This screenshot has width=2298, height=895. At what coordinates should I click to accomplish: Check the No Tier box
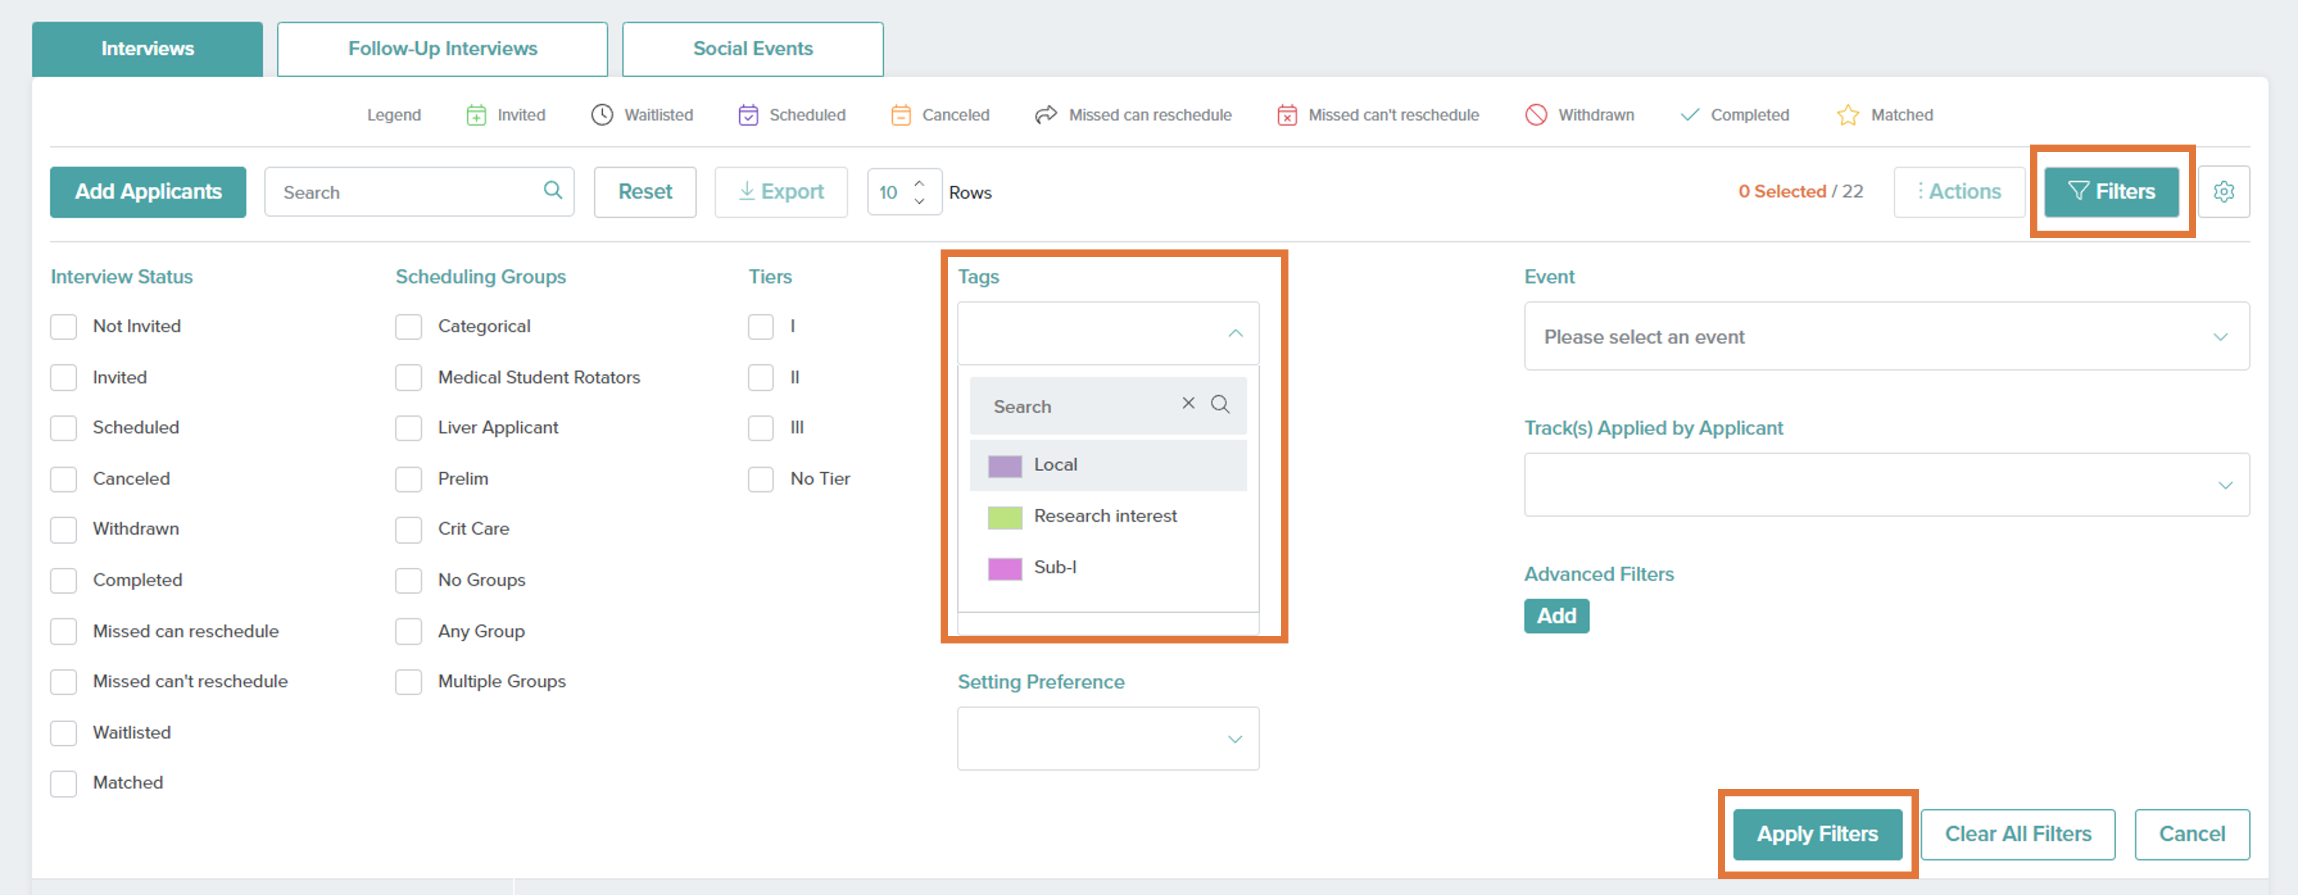click(761, 479)
